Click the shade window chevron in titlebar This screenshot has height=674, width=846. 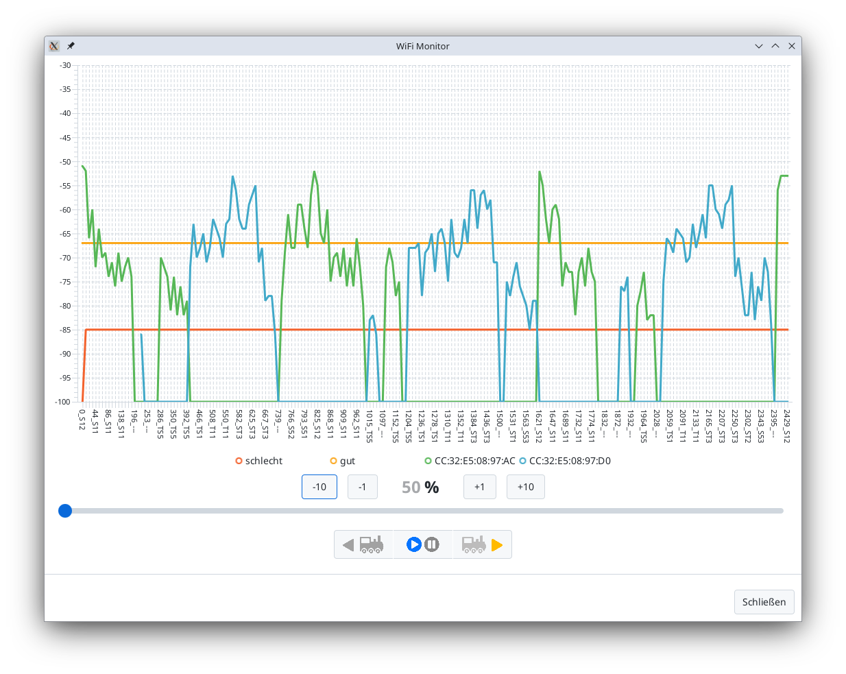pyautogui.click(x=758, y=46)
